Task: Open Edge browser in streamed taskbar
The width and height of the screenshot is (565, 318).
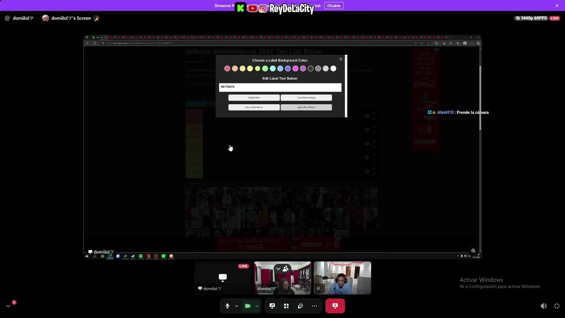Action: pyautogui.click(x=110, y=256)
